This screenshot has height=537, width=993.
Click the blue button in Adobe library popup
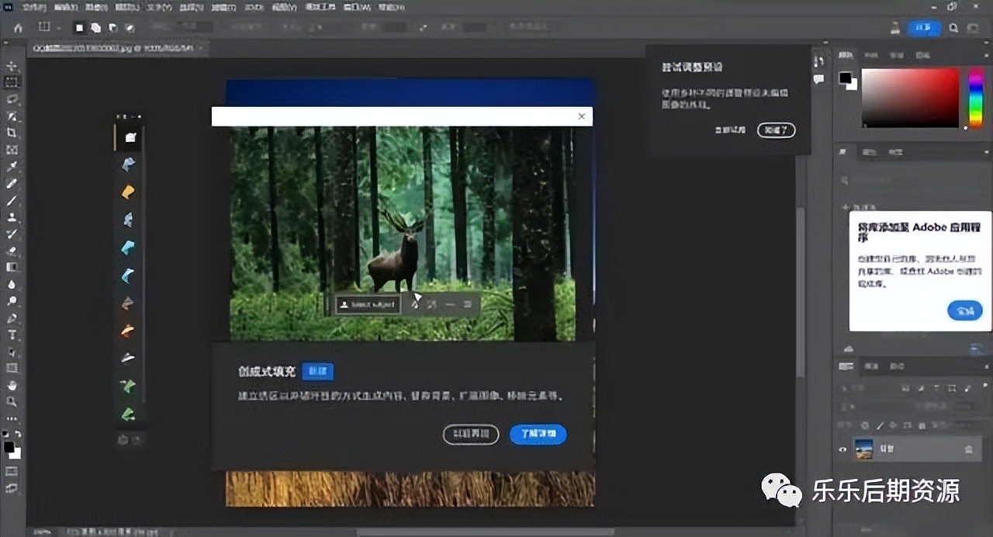click(965, 310)
